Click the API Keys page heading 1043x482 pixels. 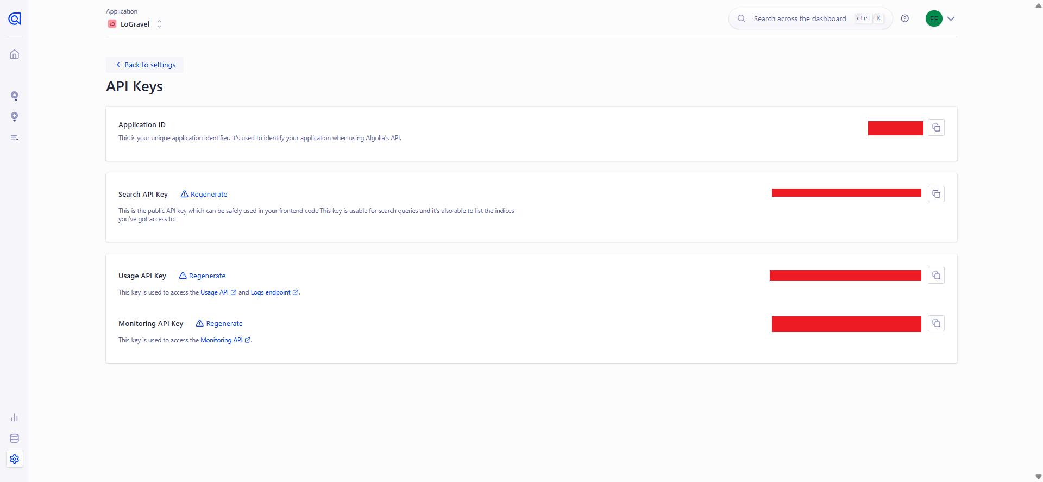click(134, 86)
